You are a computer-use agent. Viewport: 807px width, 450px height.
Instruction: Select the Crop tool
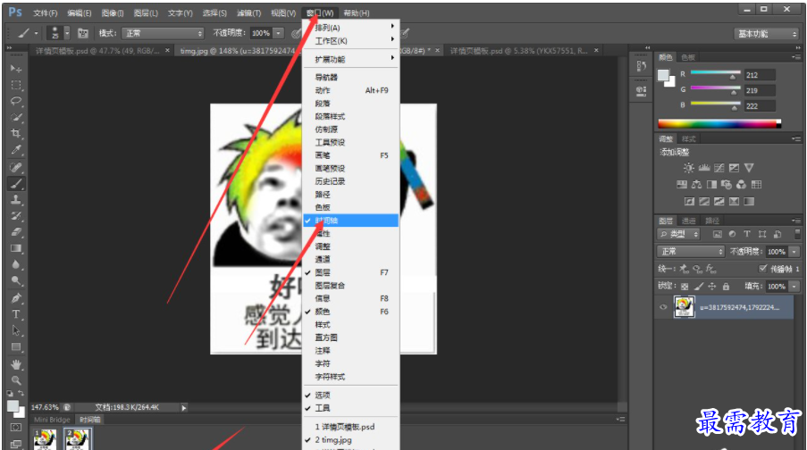pyautogui.click(x=16, y=133)
